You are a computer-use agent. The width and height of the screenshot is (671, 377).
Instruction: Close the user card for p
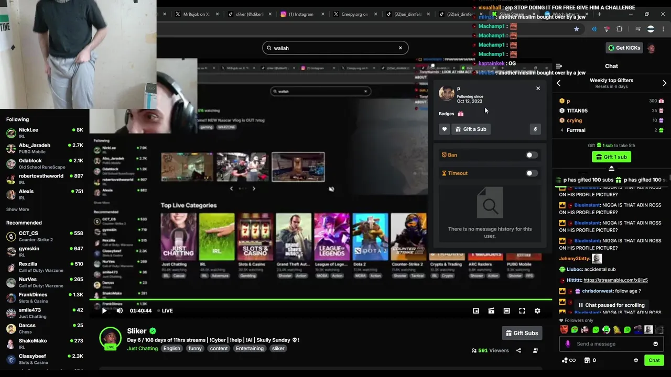point(538,88)
